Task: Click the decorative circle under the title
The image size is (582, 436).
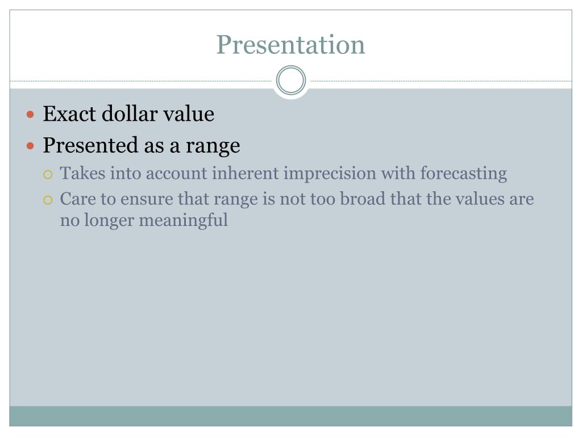Action: pyautogui.click(x=291, y=80)
